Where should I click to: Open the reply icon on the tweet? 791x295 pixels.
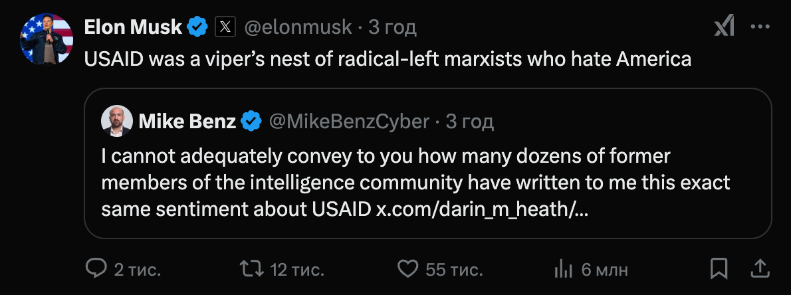pyautogui.click(x=97, y=269)
